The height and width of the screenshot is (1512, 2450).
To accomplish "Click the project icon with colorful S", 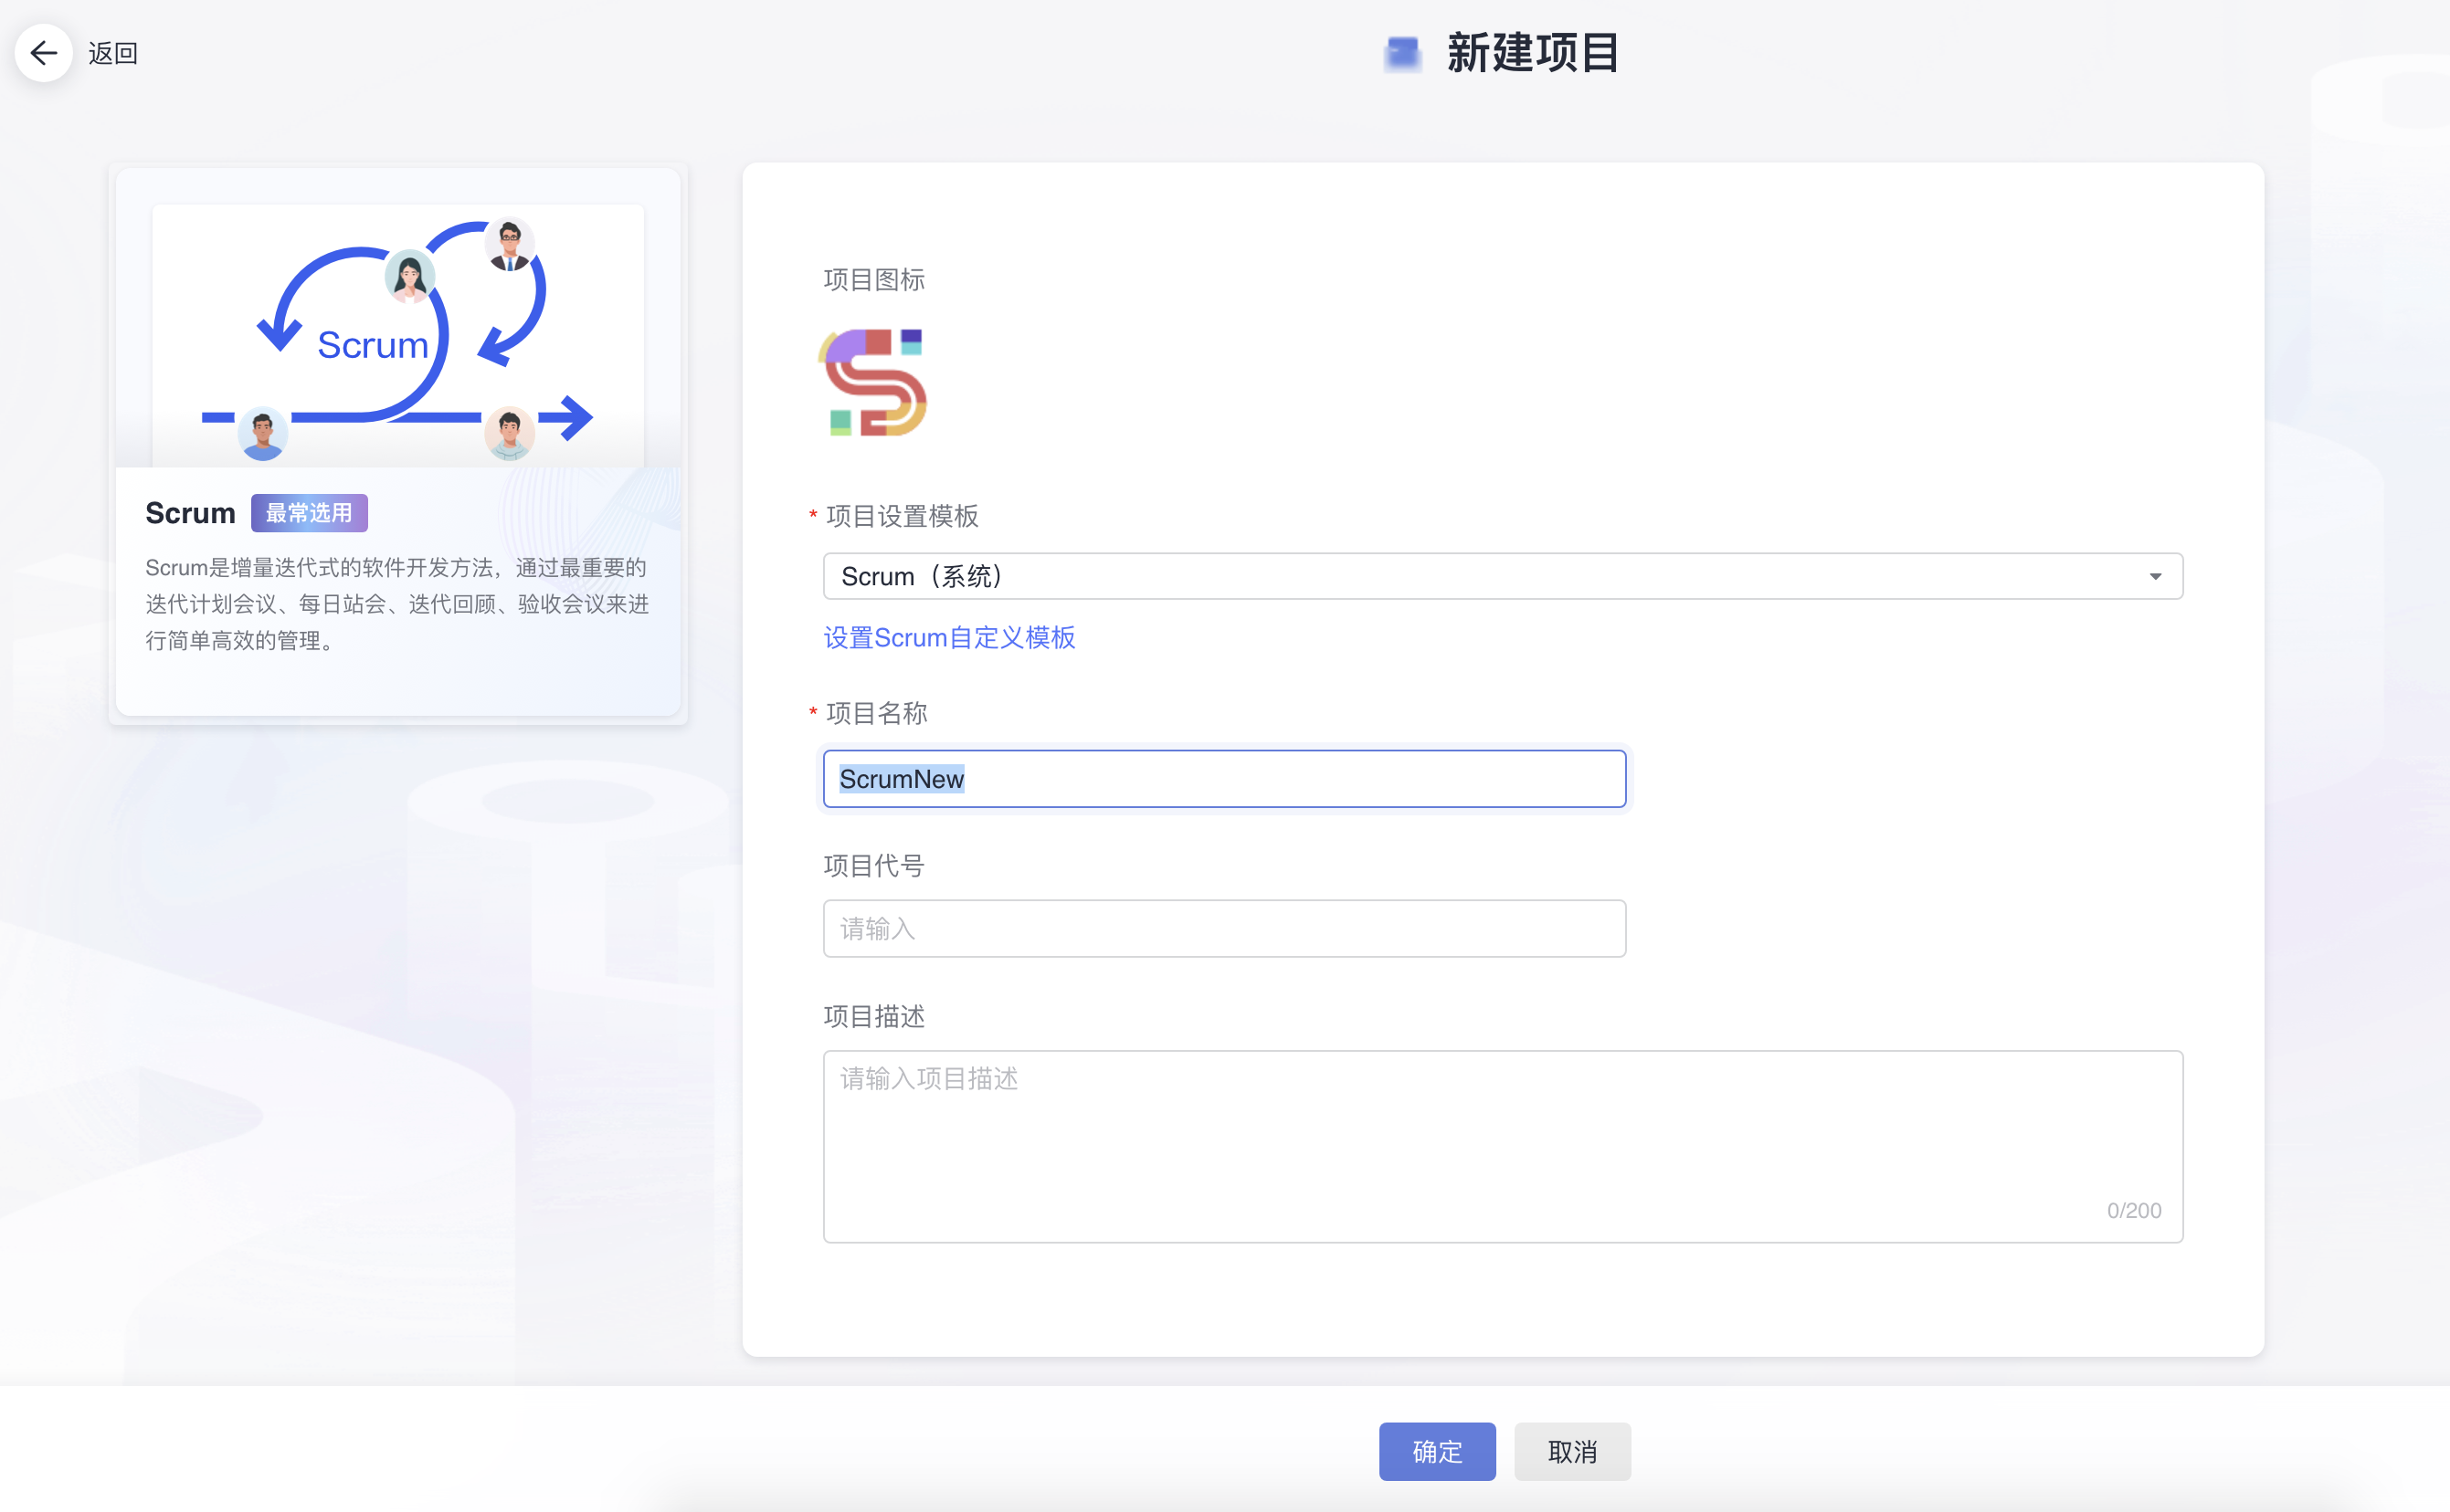I will (873, 383).
